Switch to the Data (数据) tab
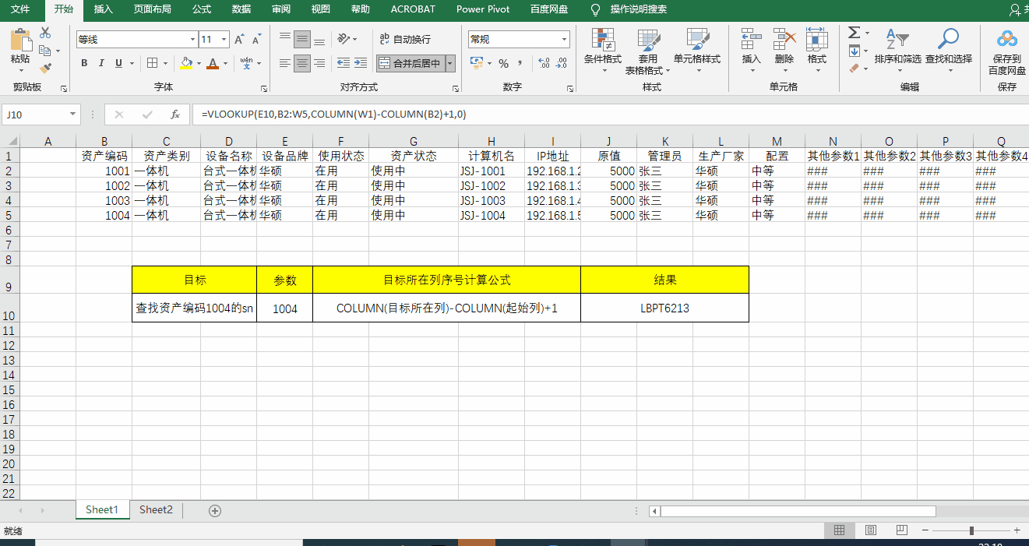This screenshot has height=546, width=1029. coord(241,9)
